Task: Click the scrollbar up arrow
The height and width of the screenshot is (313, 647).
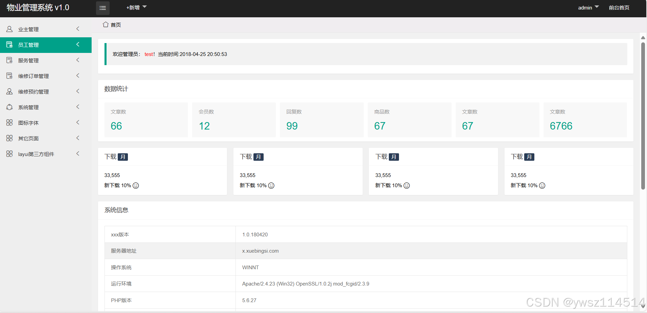Action: coord(643,38)
